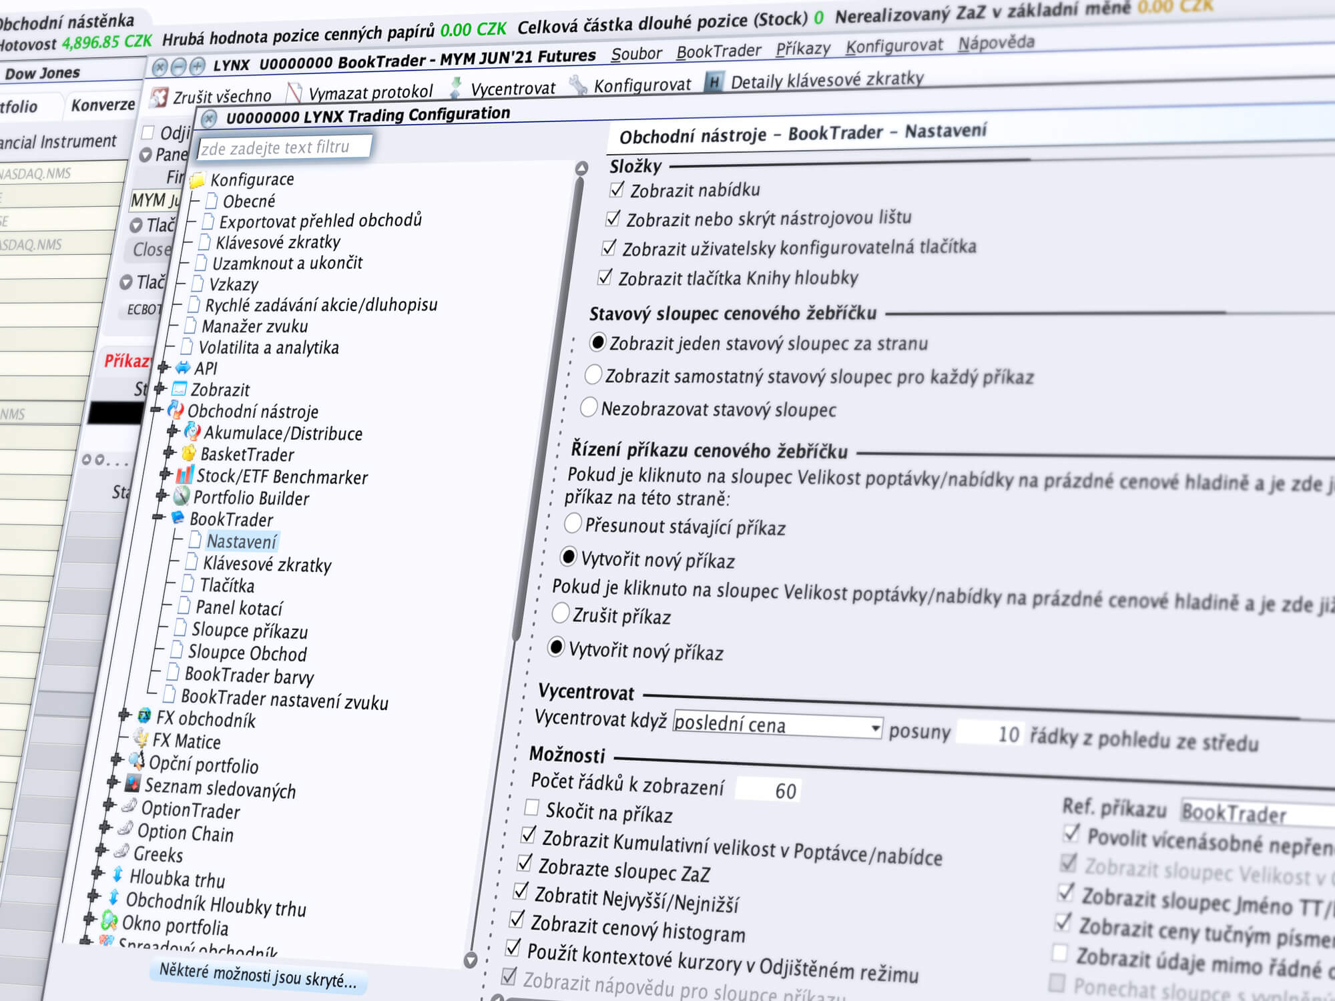1335x1001 pixels.
Task: Click the Obchodník Hloubky trhu icon
Action: coord(113,897)
